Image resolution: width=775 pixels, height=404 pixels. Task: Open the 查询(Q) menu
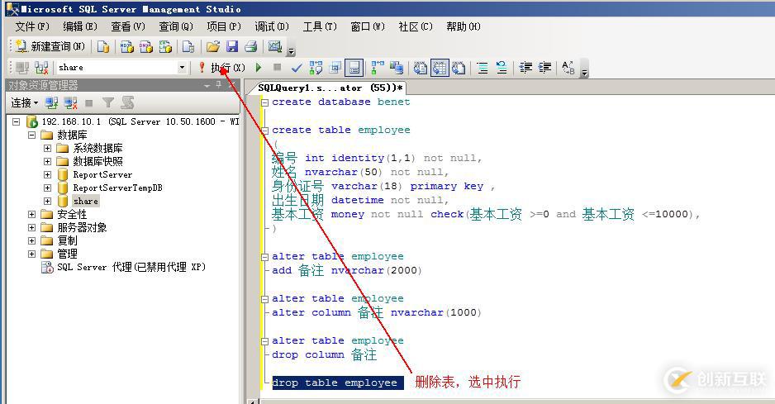pyautogui.click(x=176, y=26)
